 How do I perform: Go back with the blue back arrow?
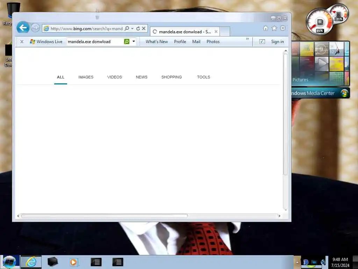(x=23, y=28)
